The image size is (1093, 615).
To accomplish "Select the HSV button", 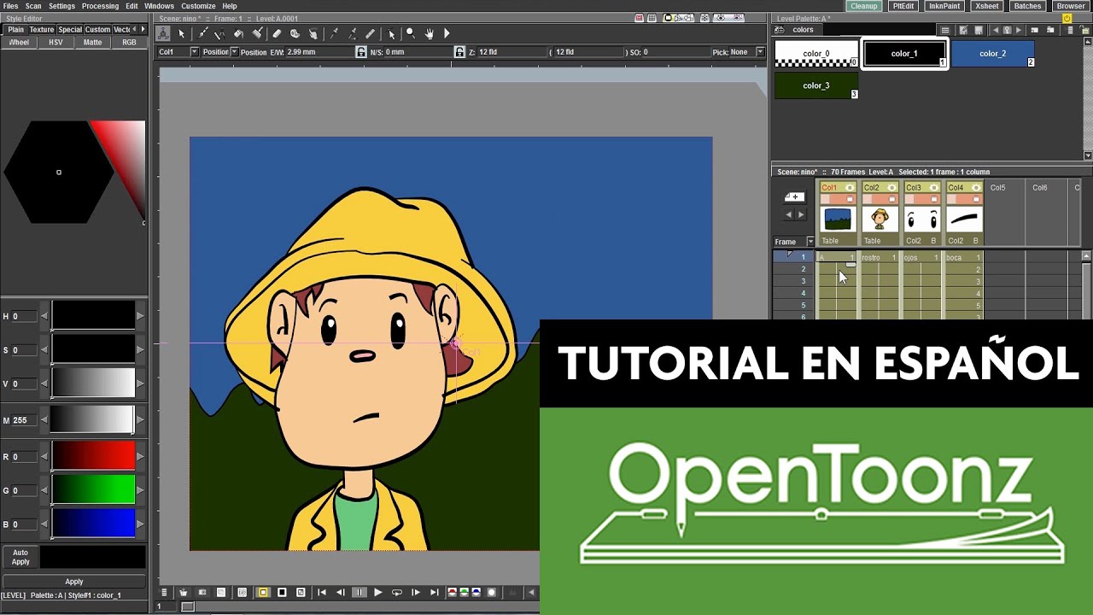I will (x=56, y=42).
